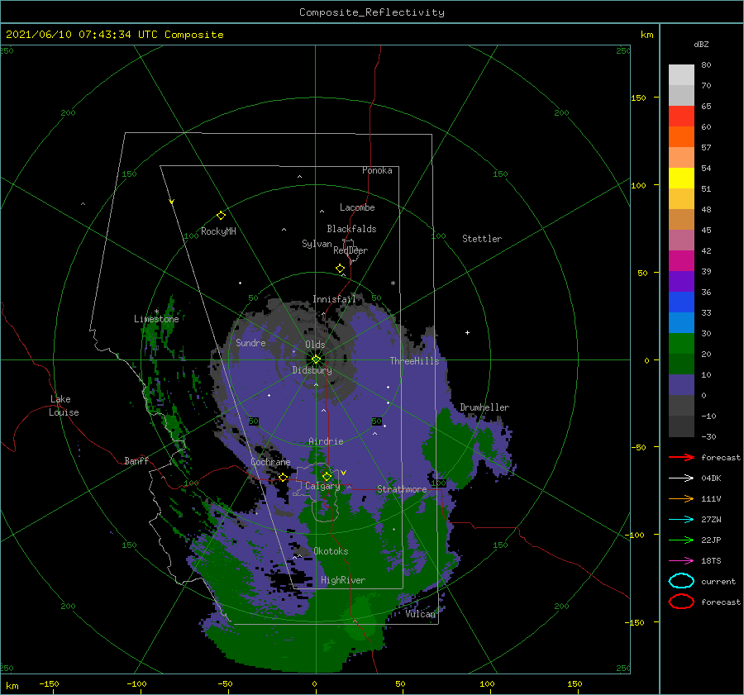This screenshot has width=744, height=695.
Task: Click the magenta 18TS arrow legend icon
Action: coord(681,561)
